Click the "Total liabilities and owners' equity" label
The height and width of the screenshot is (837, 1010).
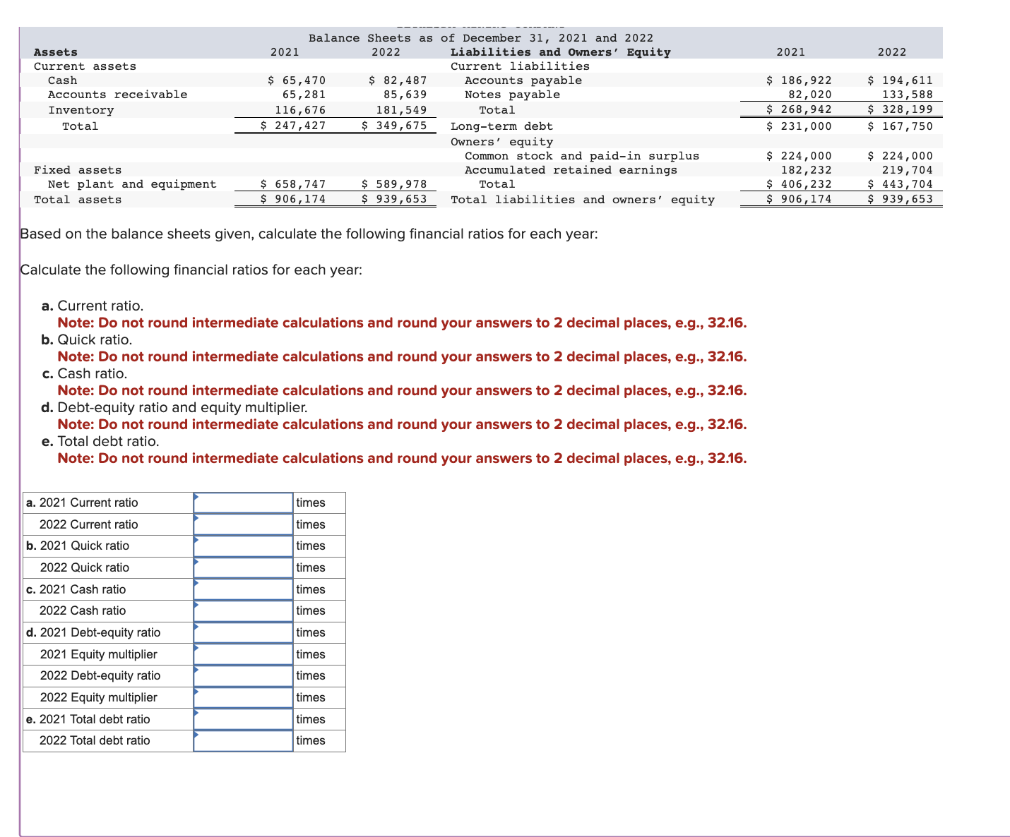point(583,200)
